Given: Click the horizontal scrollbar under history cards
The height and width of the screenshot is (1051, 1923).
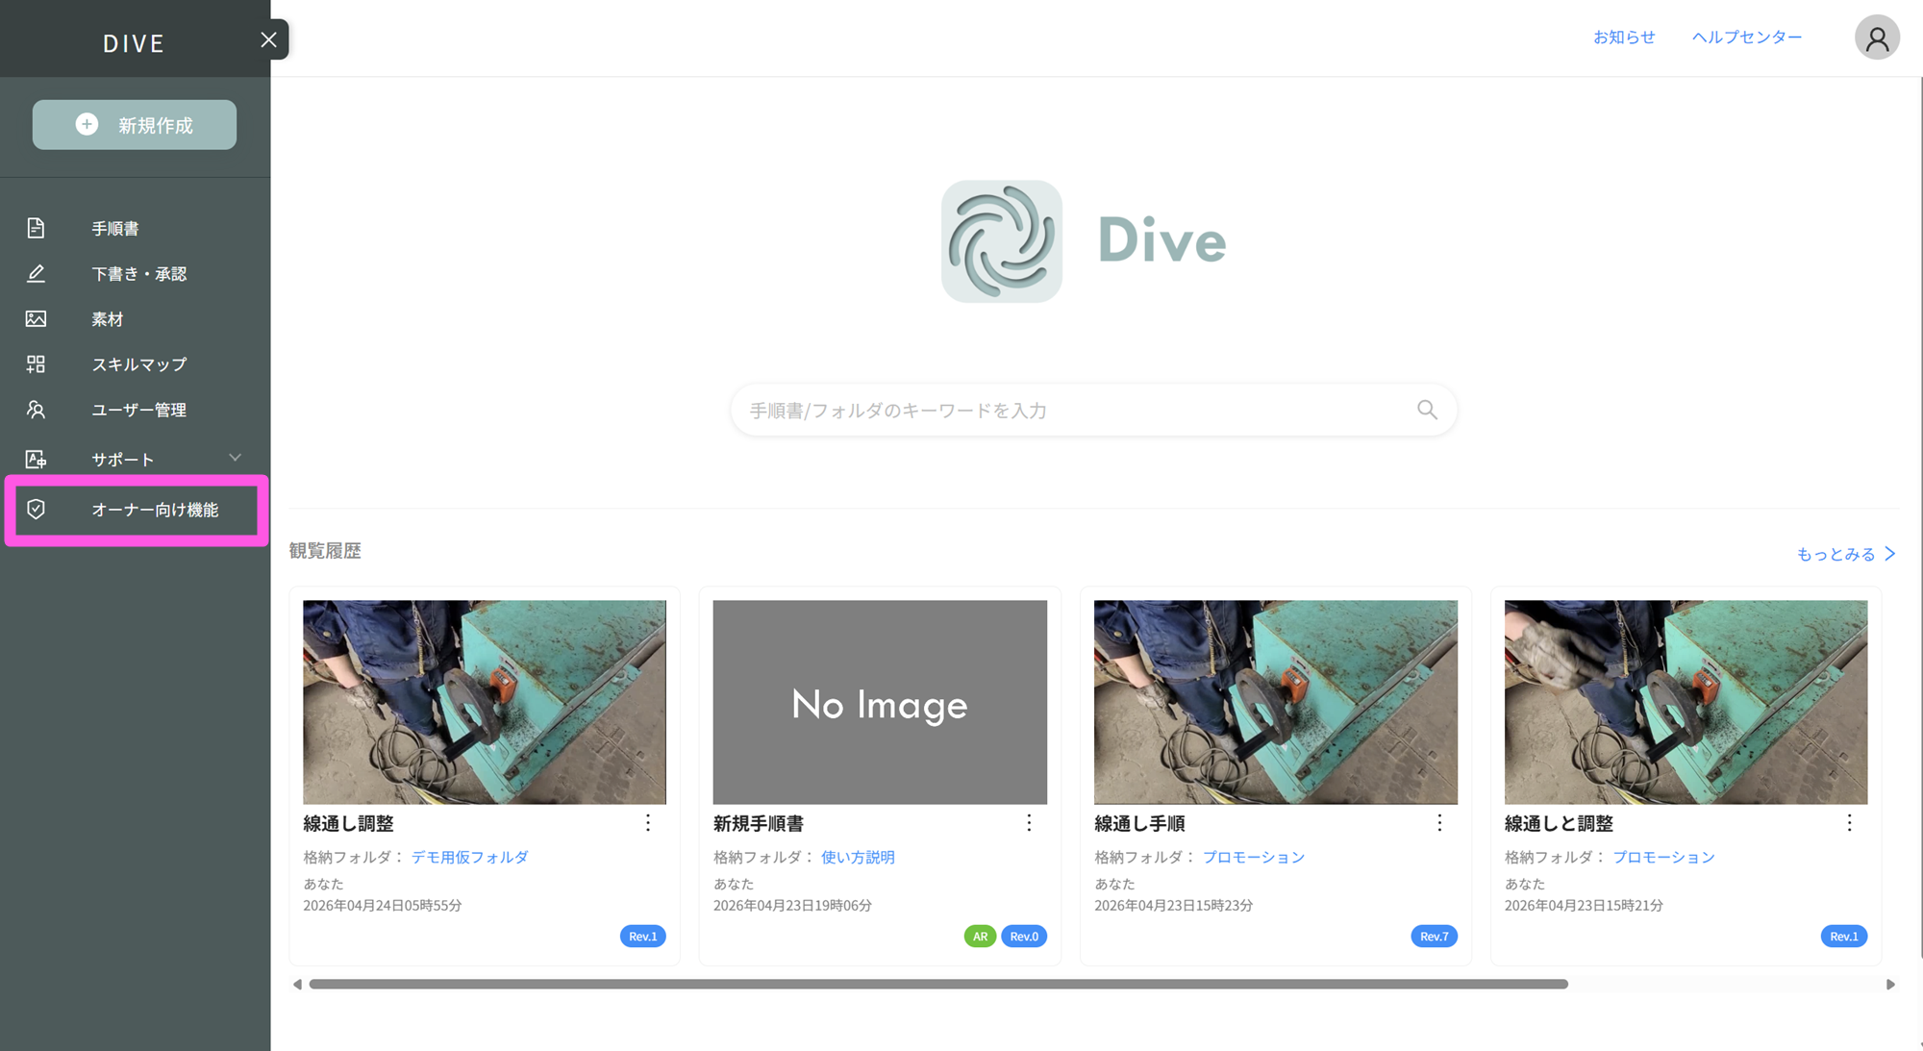Looking at the screenshot, I should pyautogui.click(x=937, y=984).
